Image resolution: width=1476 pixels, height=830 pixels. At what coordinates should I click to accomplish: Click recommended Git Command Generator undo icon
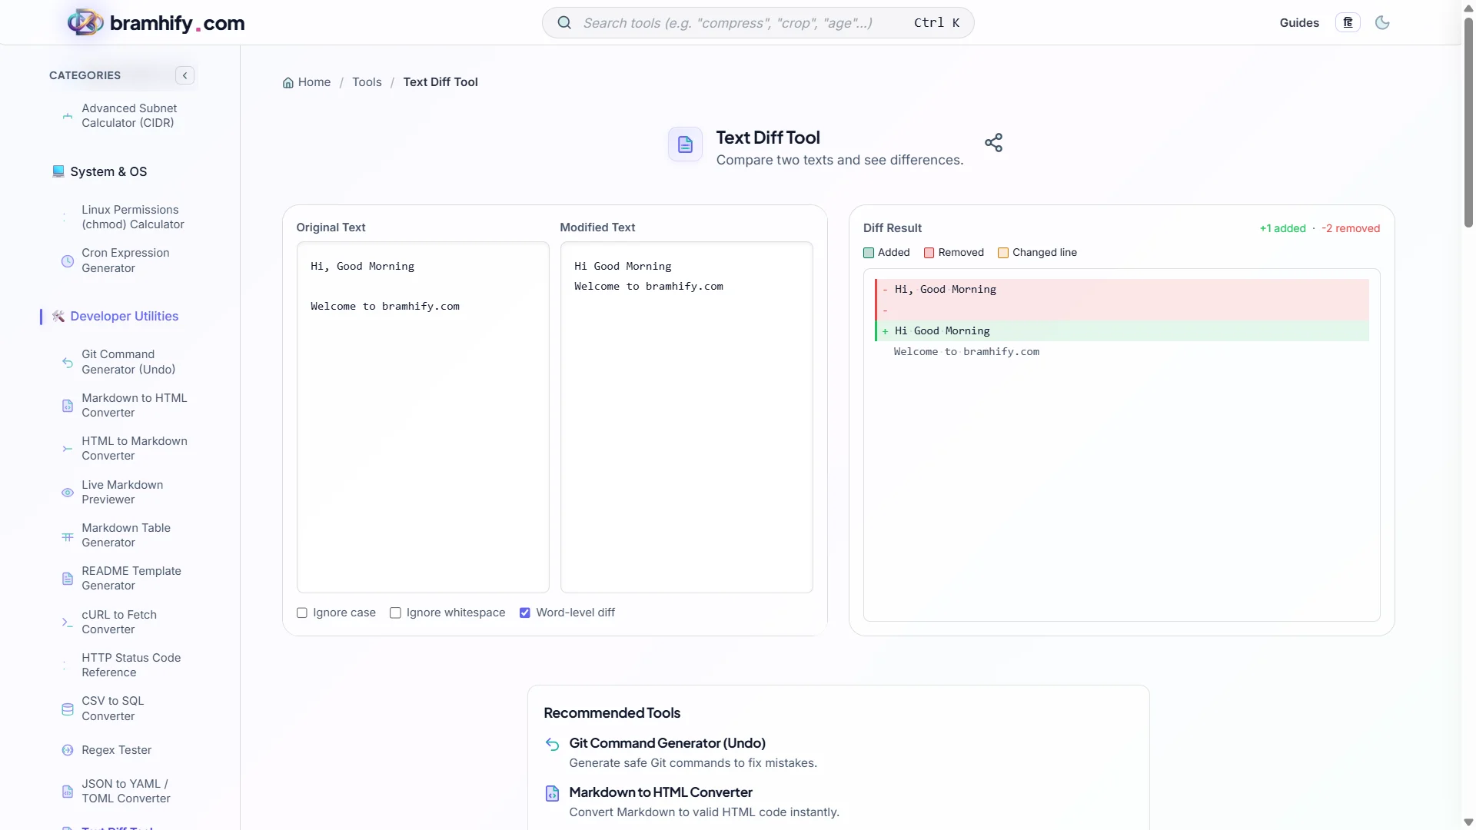pos(552,744)
